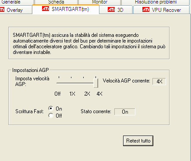Open the Risoluzione problemi tab

(x=156, y=2)
